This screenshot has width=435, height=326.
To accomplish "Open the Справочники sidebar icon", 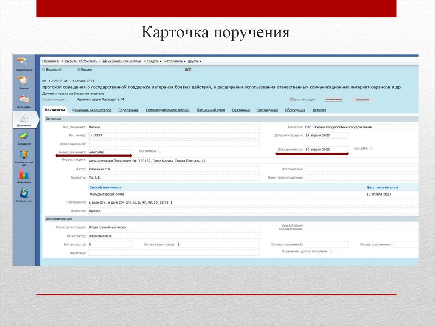I will (x=23, y=196).
